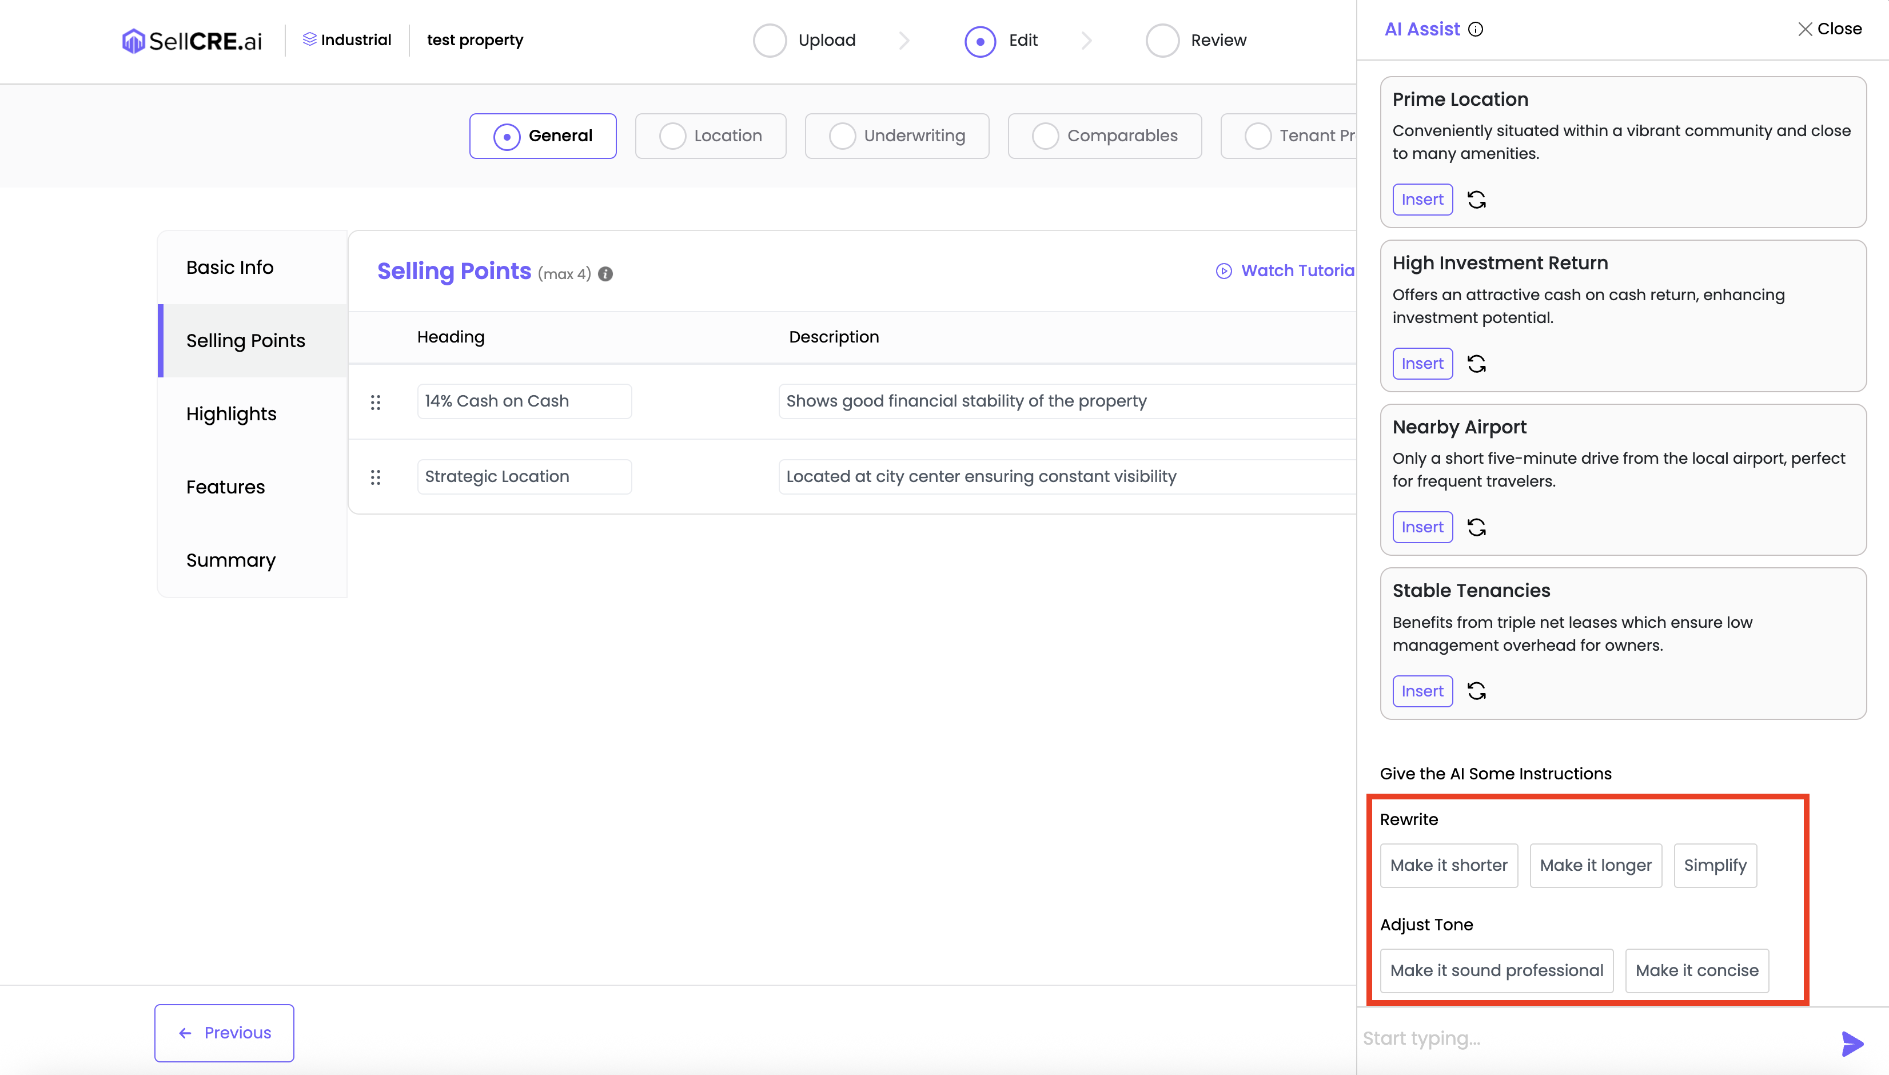Select the Comparables radio tab
The height and width of the screenshot is (1075, 1889).
coord(1105,136)
